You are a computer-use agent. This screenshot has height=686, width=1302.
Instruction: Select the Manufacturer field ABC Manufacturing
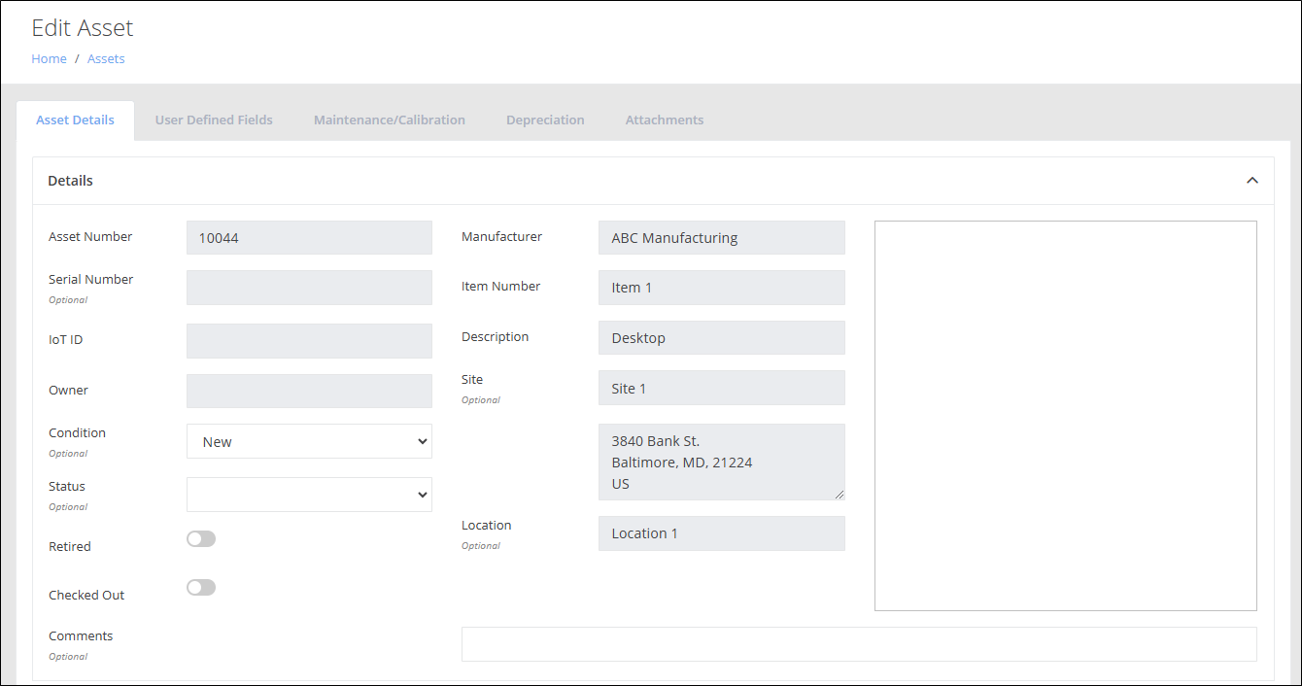(722, 237)
